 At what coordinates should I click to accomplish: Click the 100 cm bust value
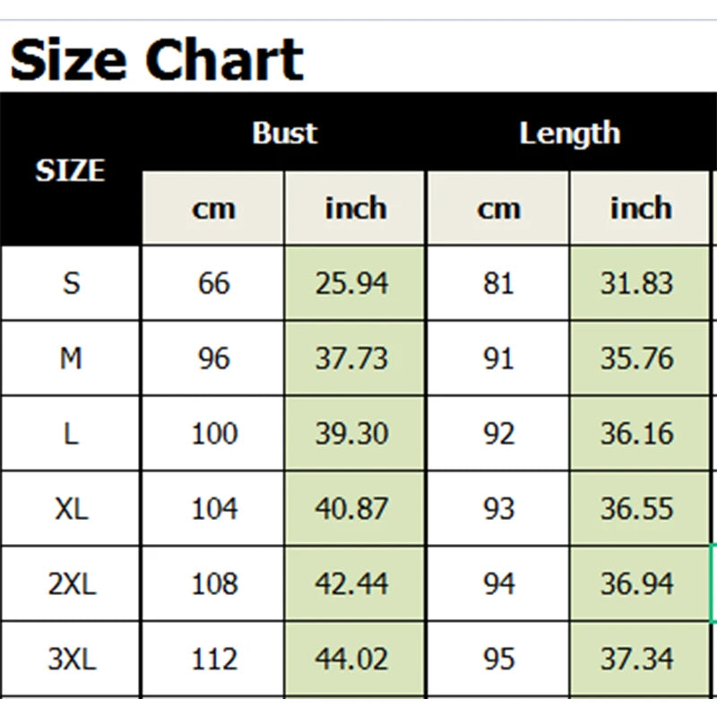tap(213, 434)
